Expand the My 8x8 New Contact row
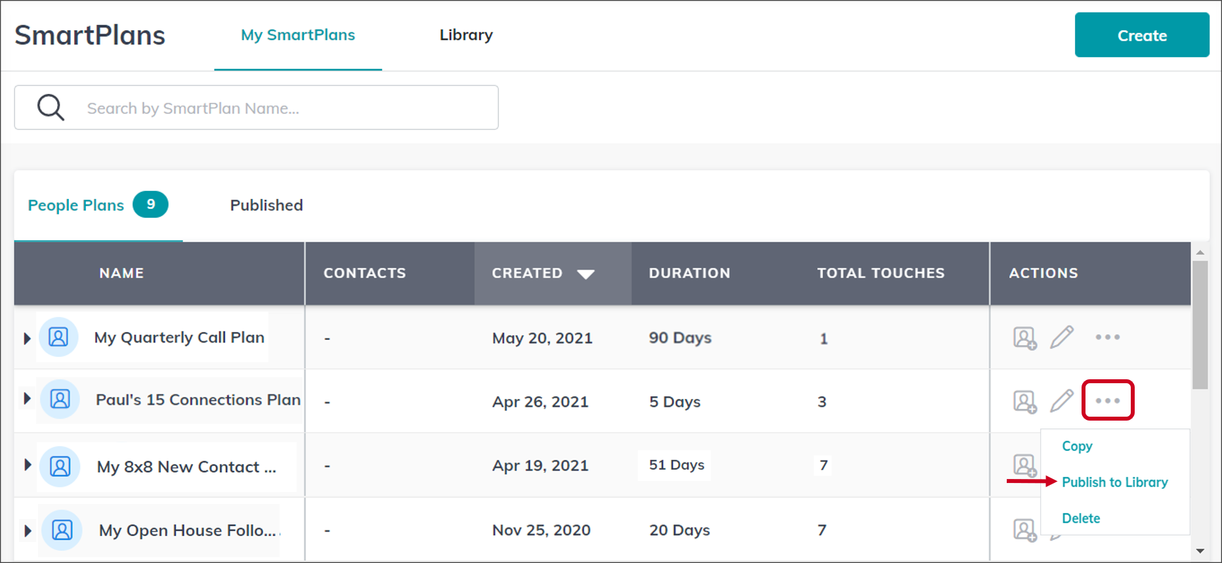Viewport: 1222px width, 563px height. tap(27, 465)
